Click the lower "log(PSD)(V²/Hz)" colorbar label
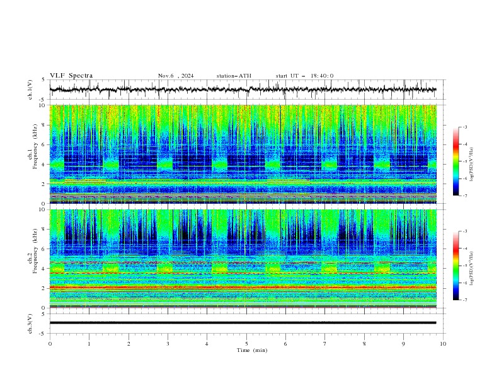This screenshot has width=499, height=386. coord(472,268)
